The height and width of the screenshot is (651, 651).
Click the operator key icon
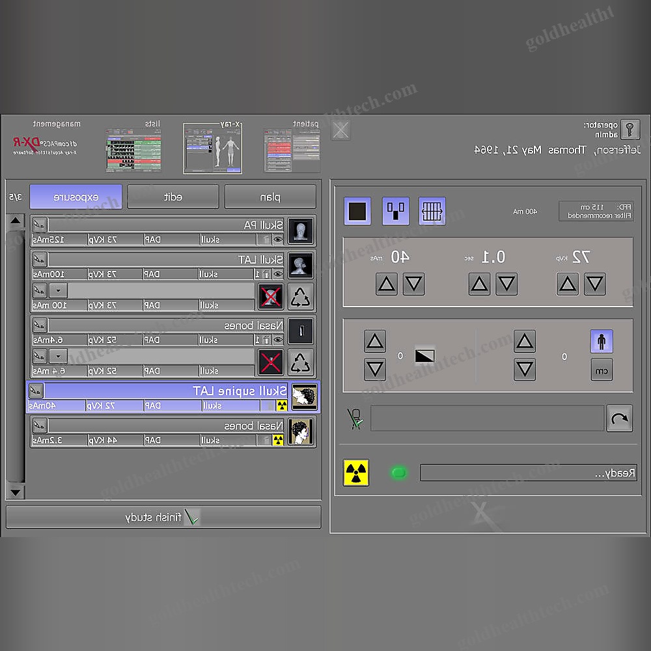[x=630, y=130]
